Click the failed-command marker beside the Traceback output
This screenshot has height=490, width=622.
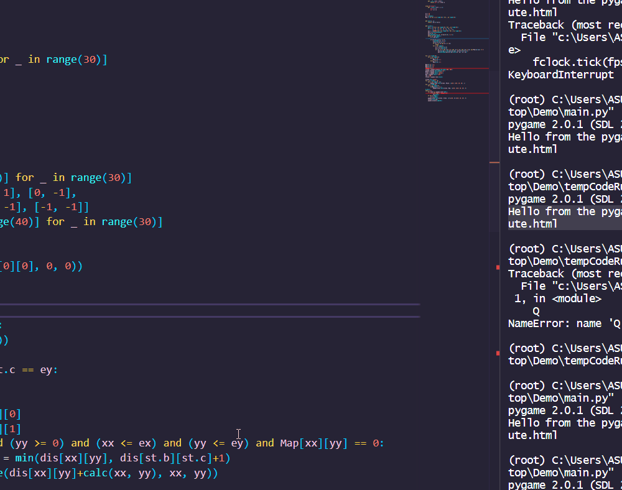496,266
